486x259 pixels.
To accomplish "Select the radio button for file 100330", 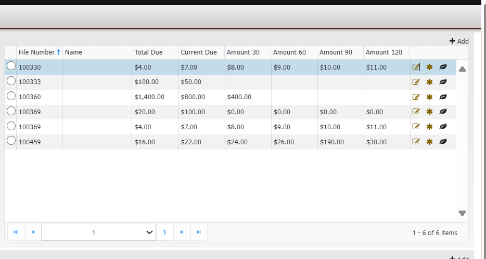I will click(x=11, y=66).
